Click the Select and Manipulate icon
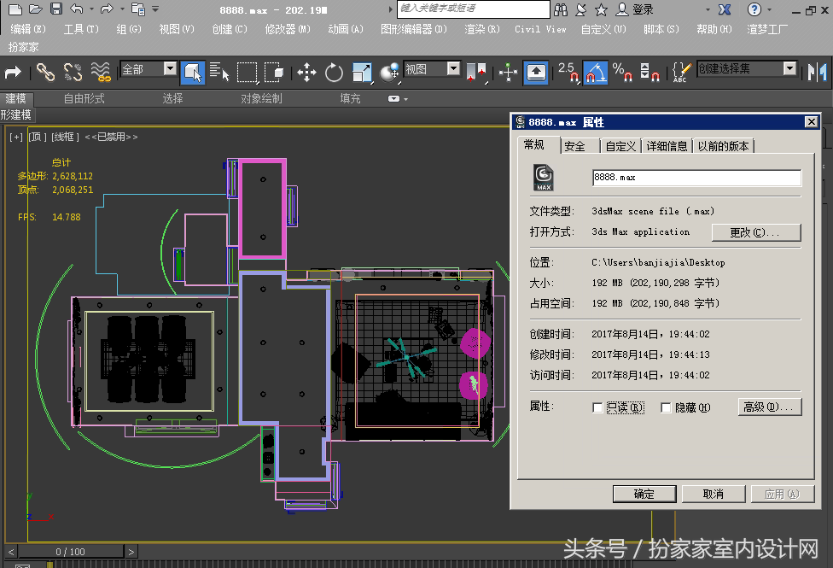 pos(509,72)
